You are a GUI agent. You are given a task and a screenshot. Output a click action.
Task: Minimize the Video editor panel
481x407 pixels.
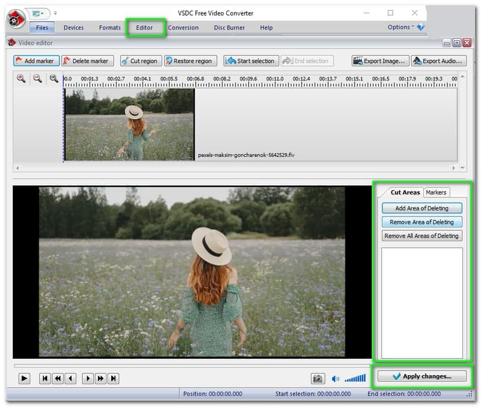447,43
